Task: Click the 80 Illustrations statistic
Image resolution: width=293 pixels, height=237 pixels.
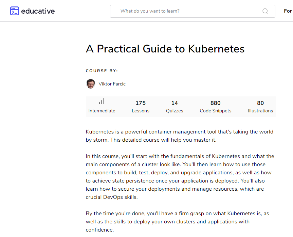Action: (260, 107)
